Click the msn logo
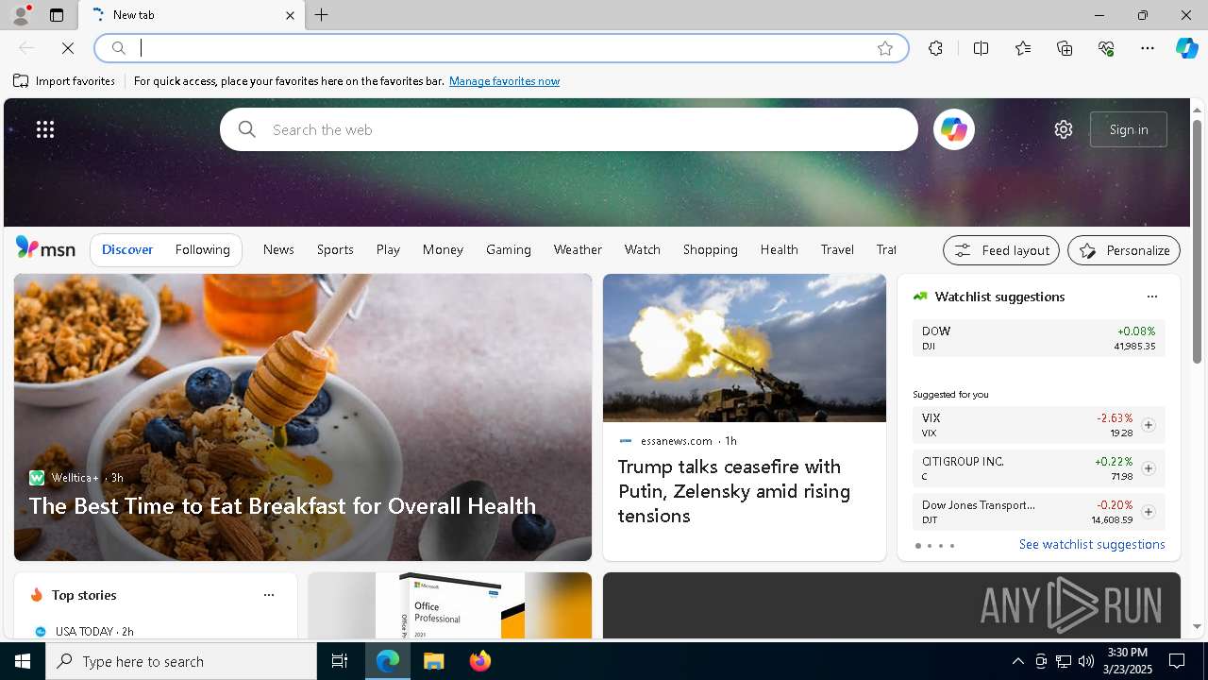This screenshot has width=1208, height=680. (45, 248)
